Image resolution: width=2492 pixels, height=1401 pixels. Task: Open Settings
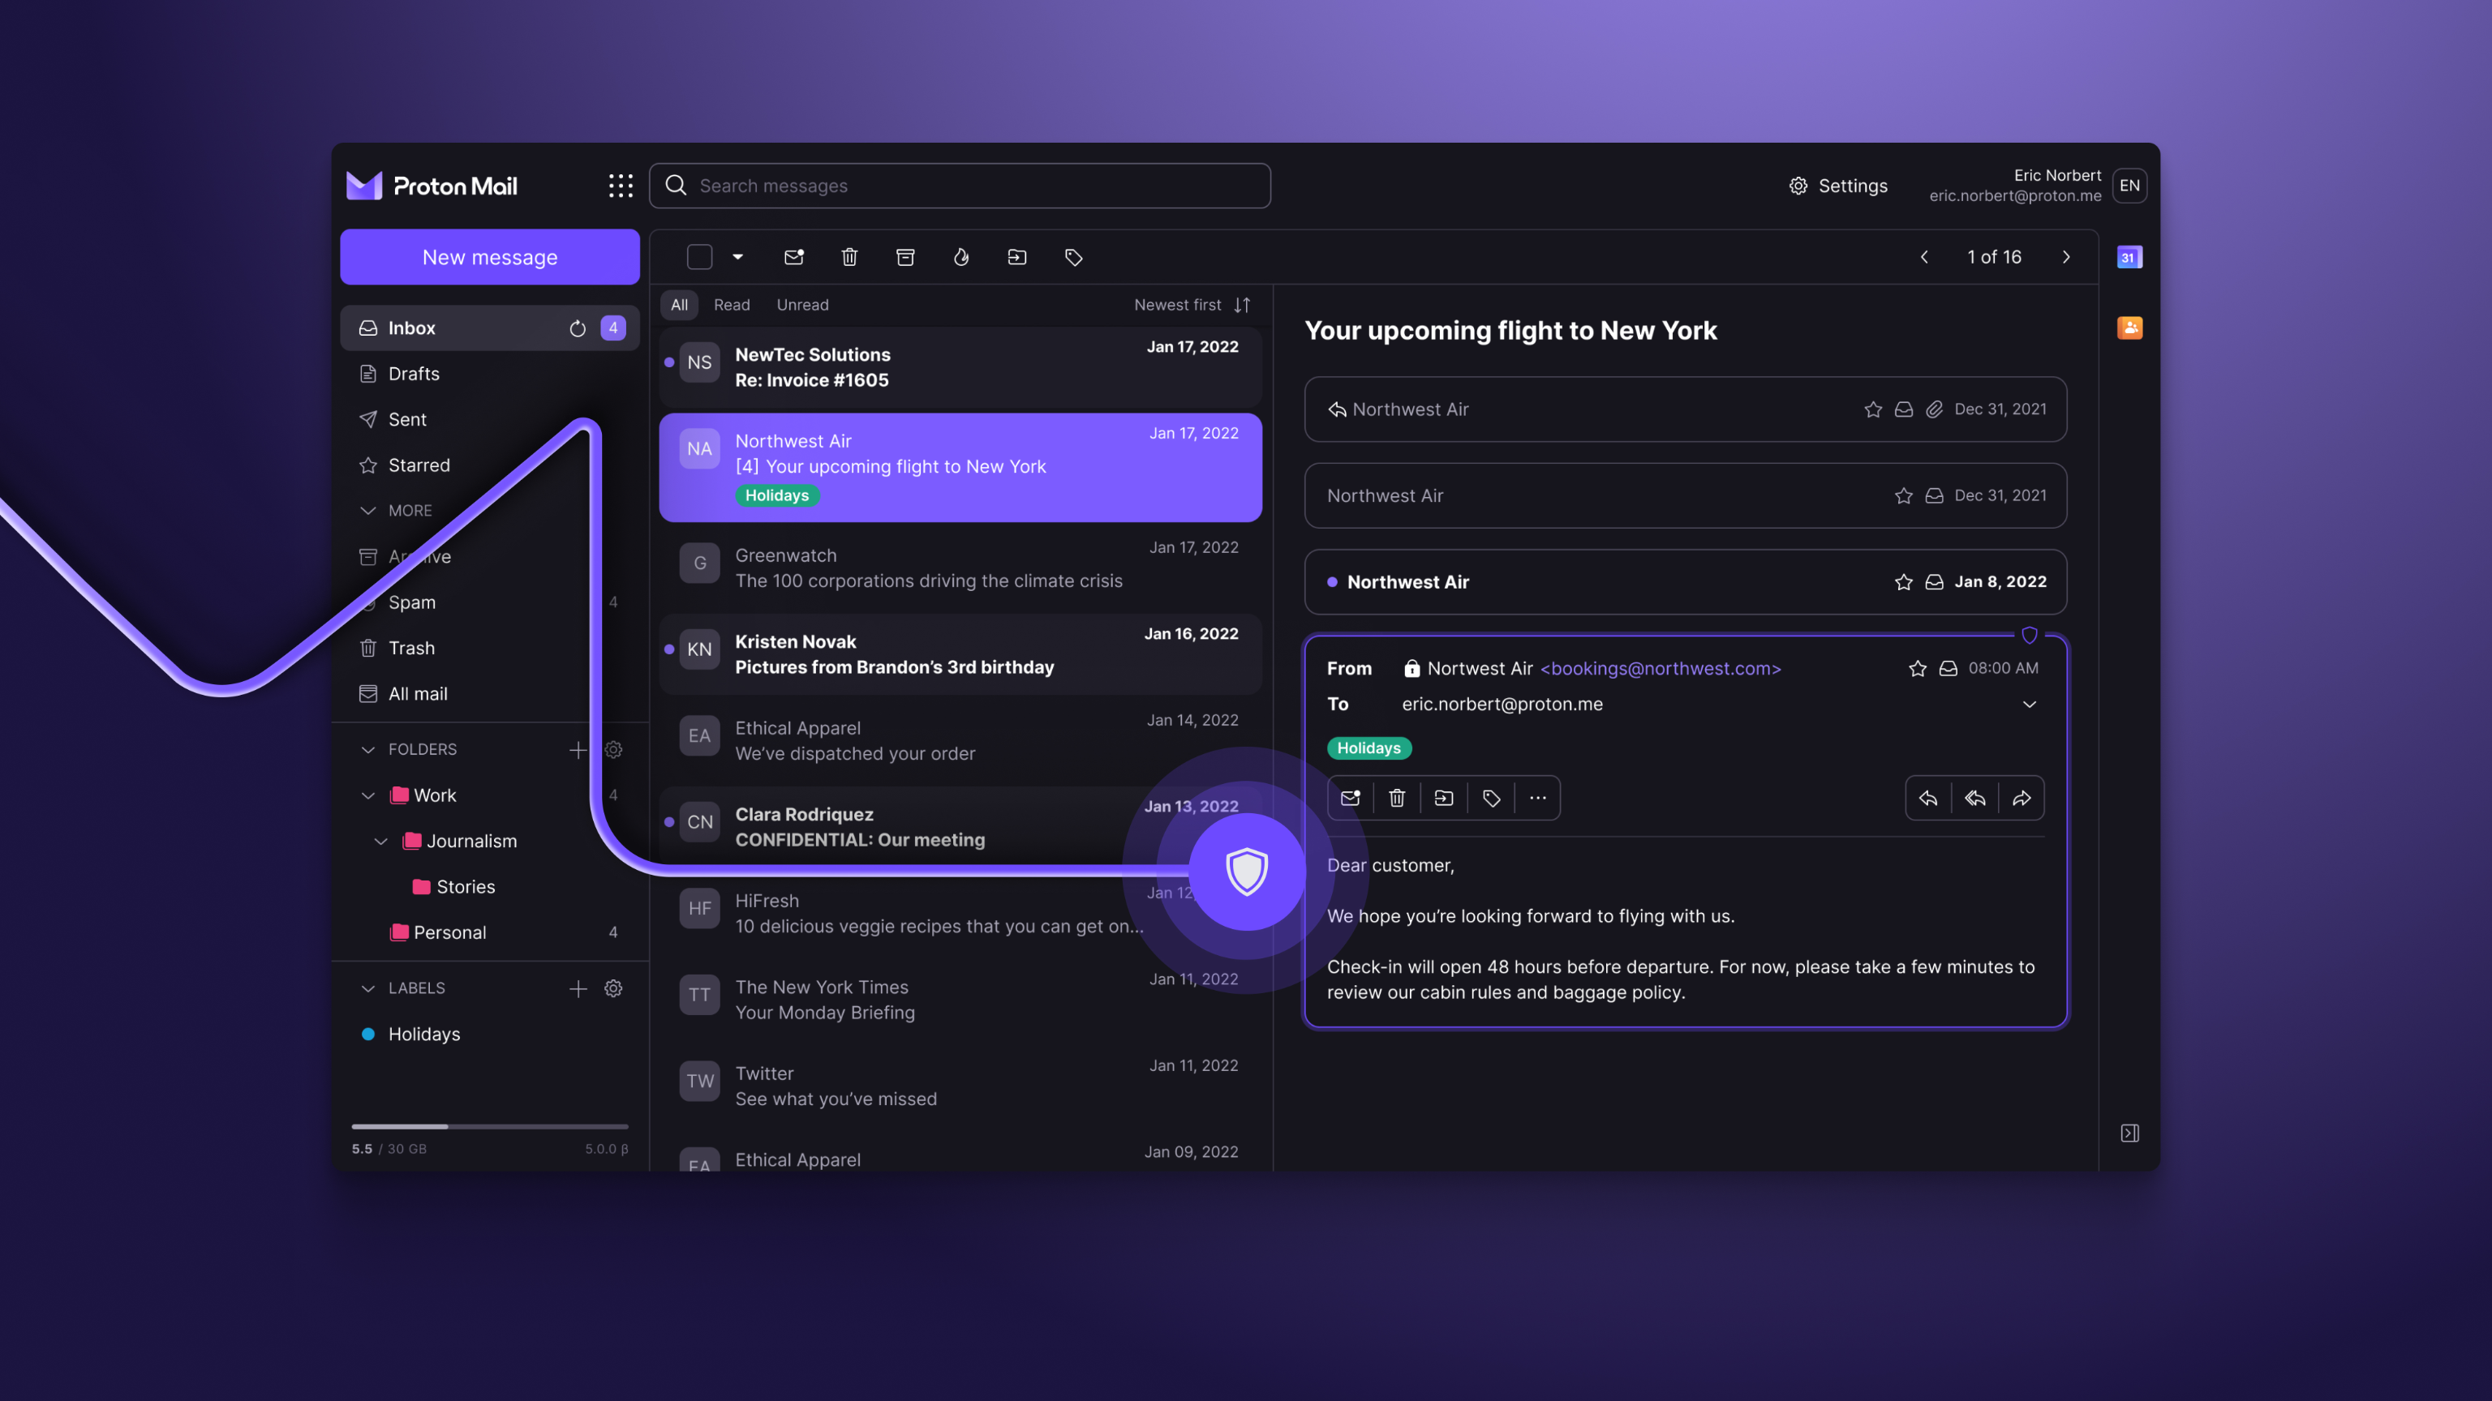coord(1837,186)
